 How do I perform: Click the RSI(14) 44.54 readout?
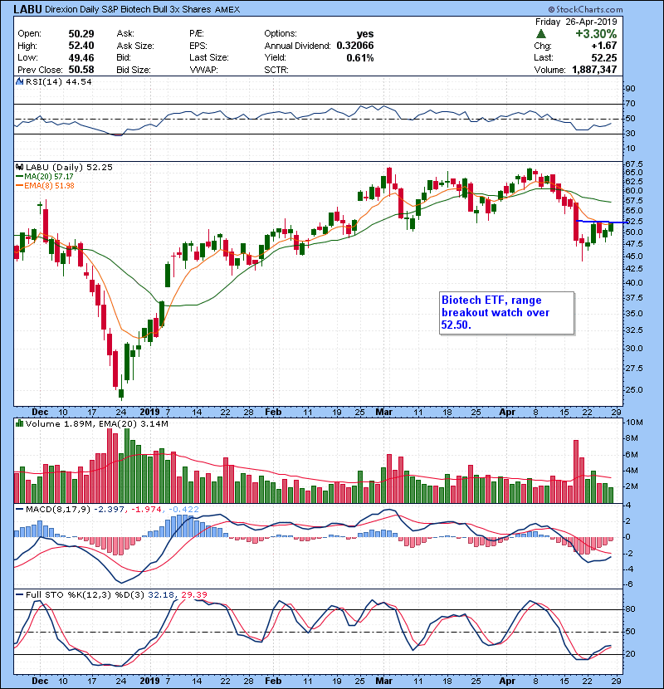[58, 81]
